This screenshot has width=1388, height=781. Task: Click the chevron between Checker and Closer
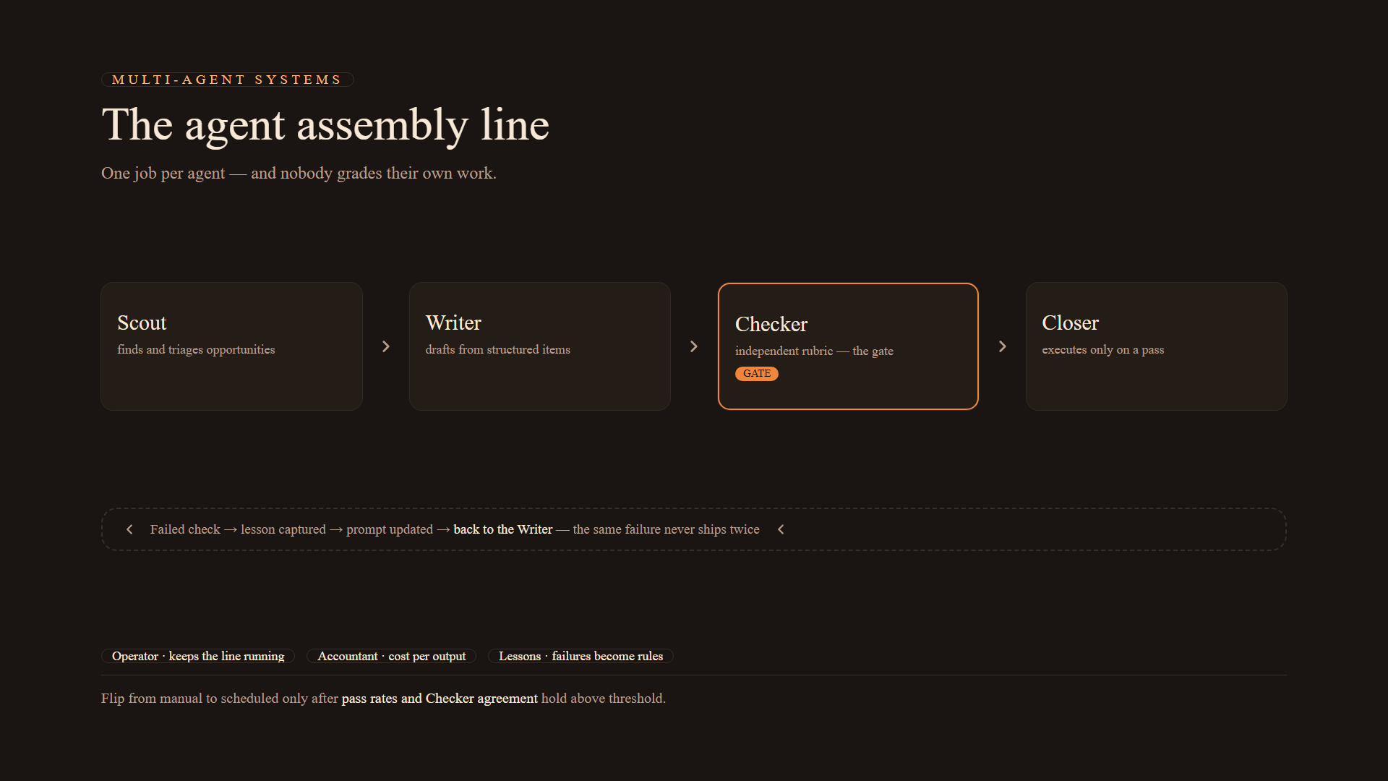[1003, 346]
